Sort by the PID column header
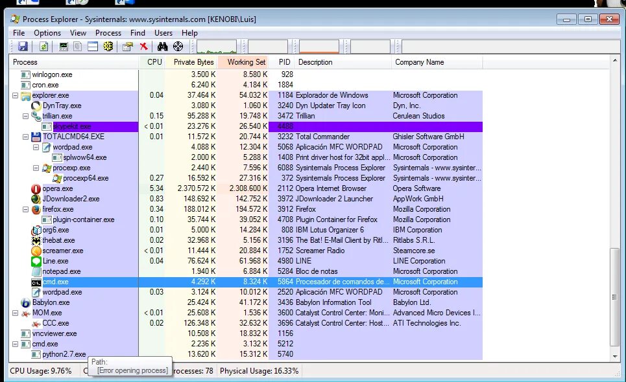626x382 pixels. pyautogui.click(x=282, y=62)
